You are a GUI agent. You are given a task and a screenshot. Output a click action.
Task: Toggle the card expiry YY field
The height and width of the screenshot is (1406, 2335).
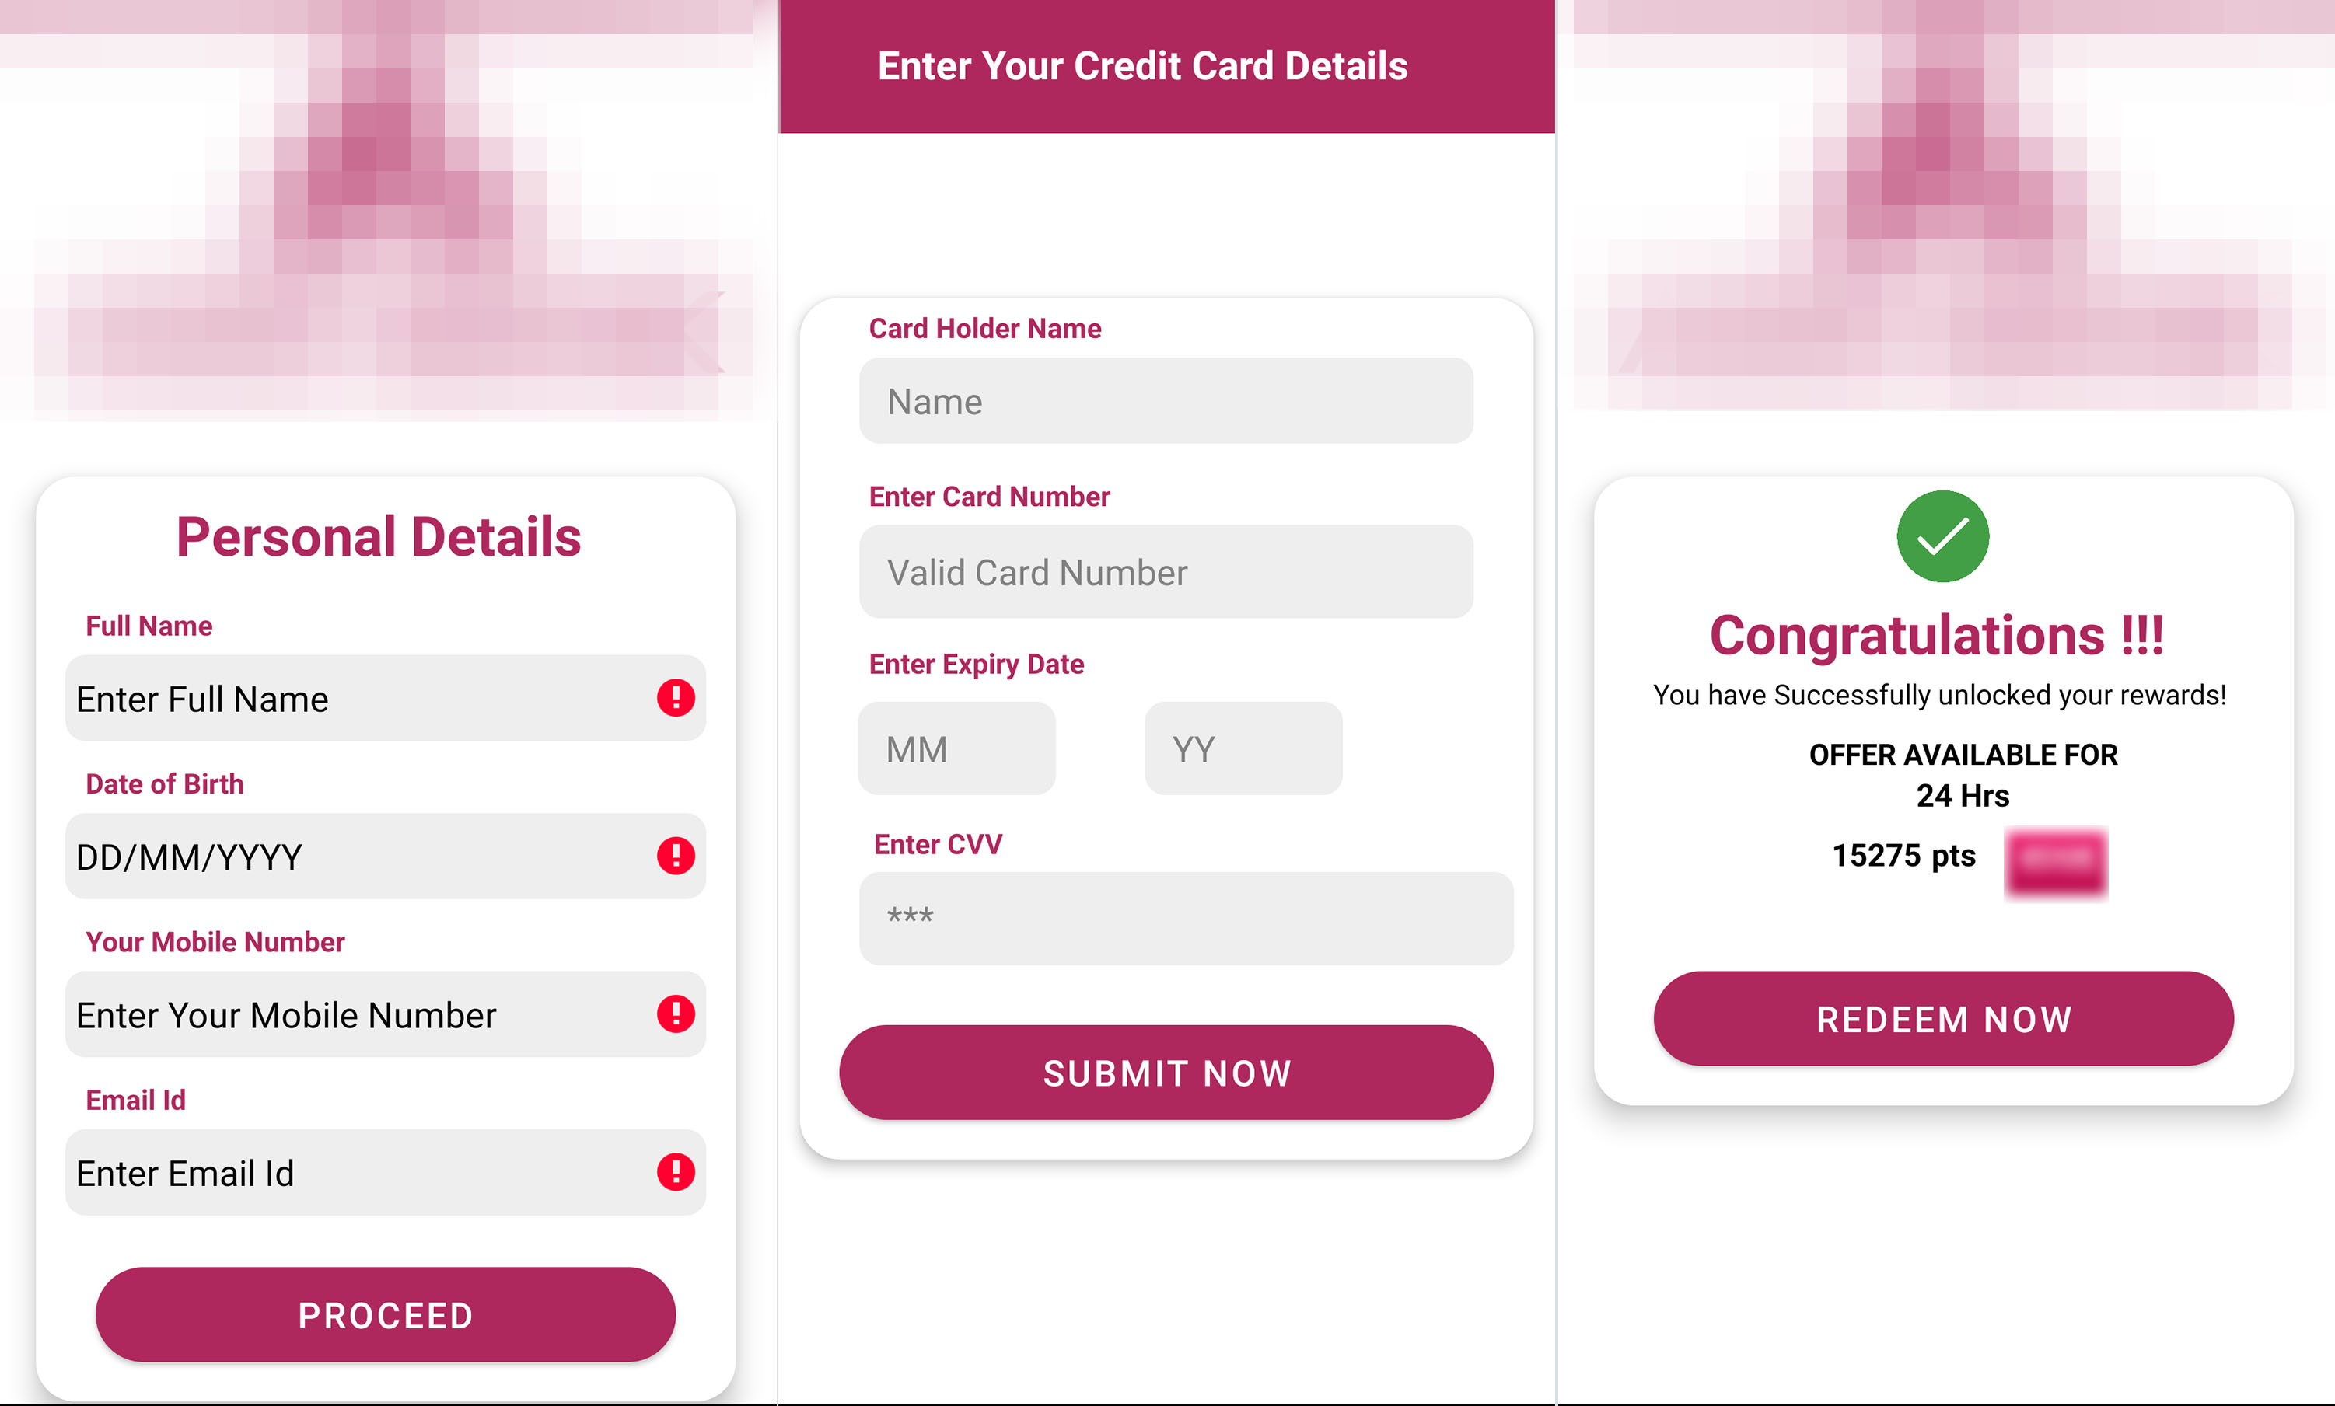coord(1243,747)
